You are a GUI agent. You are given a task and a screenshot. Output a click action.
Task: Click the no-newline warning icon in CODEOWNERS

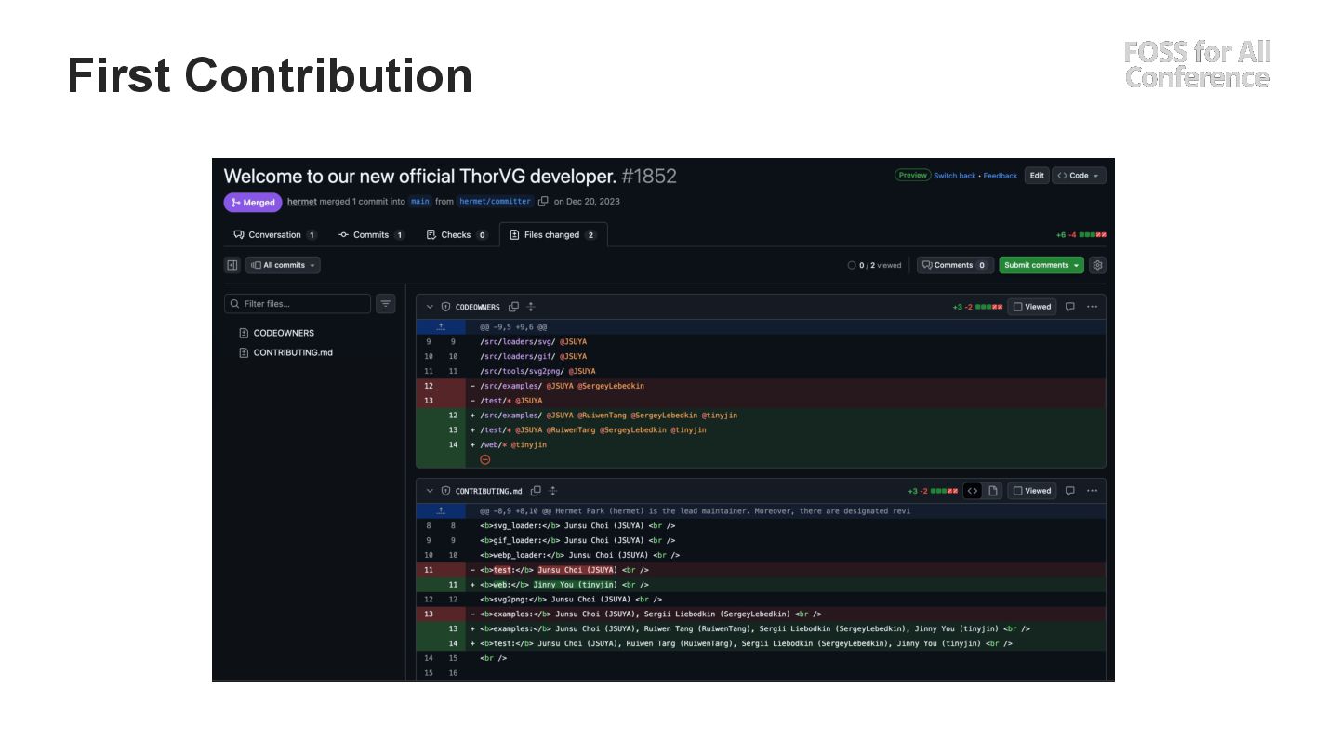pos(484,459)
